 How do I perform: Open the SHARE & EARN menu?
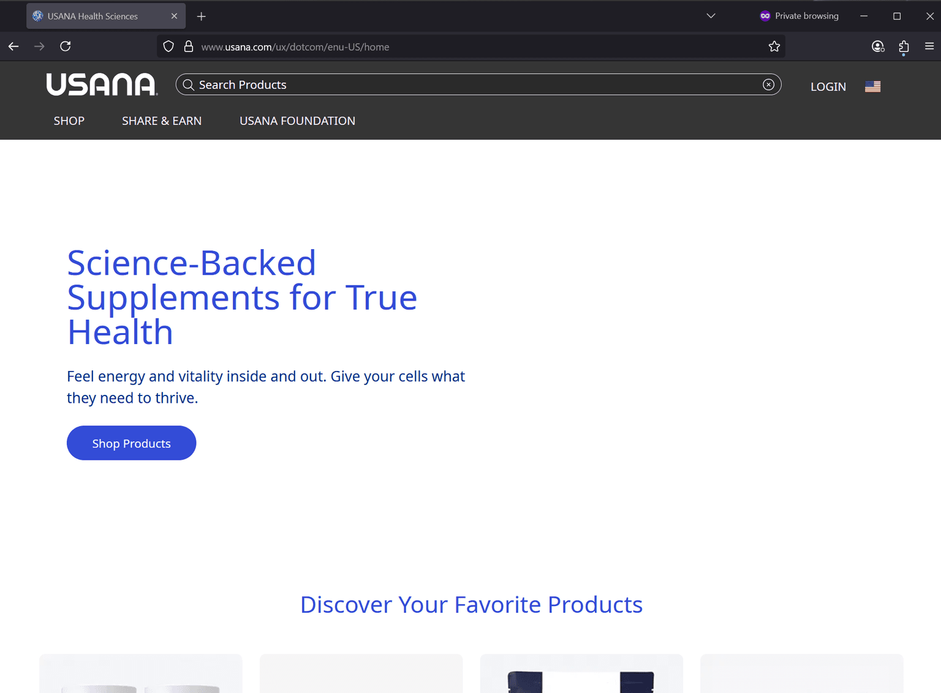coord(162,121)
